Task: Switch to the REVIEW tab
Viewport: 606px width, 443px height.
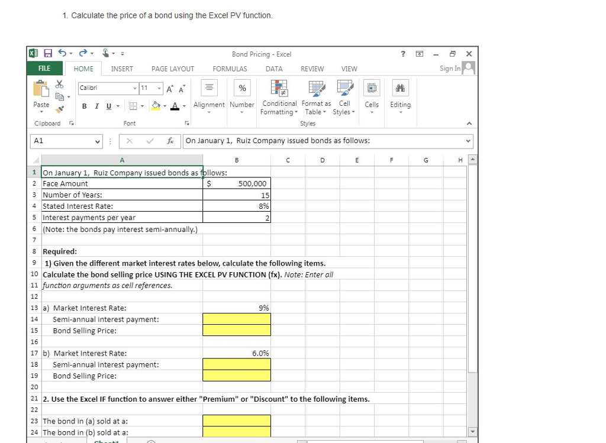Action: pyautogui.click(x=312, y=69)
